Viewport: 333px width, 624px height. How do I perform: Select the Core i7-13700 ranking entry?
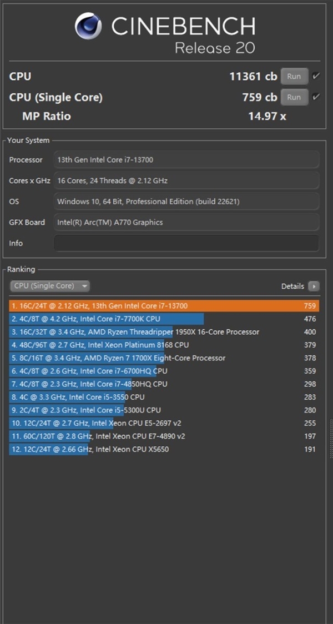click(x=164, y=306)
